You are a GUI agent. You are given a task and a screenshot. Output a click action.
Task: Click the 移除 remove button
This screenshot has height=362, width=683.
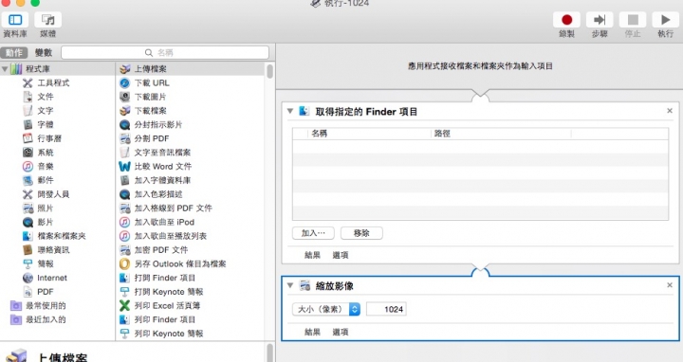361,233
